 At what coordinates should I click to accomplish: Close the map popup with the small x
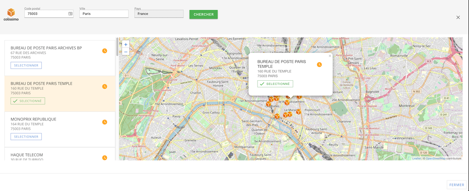click(330, 56)
